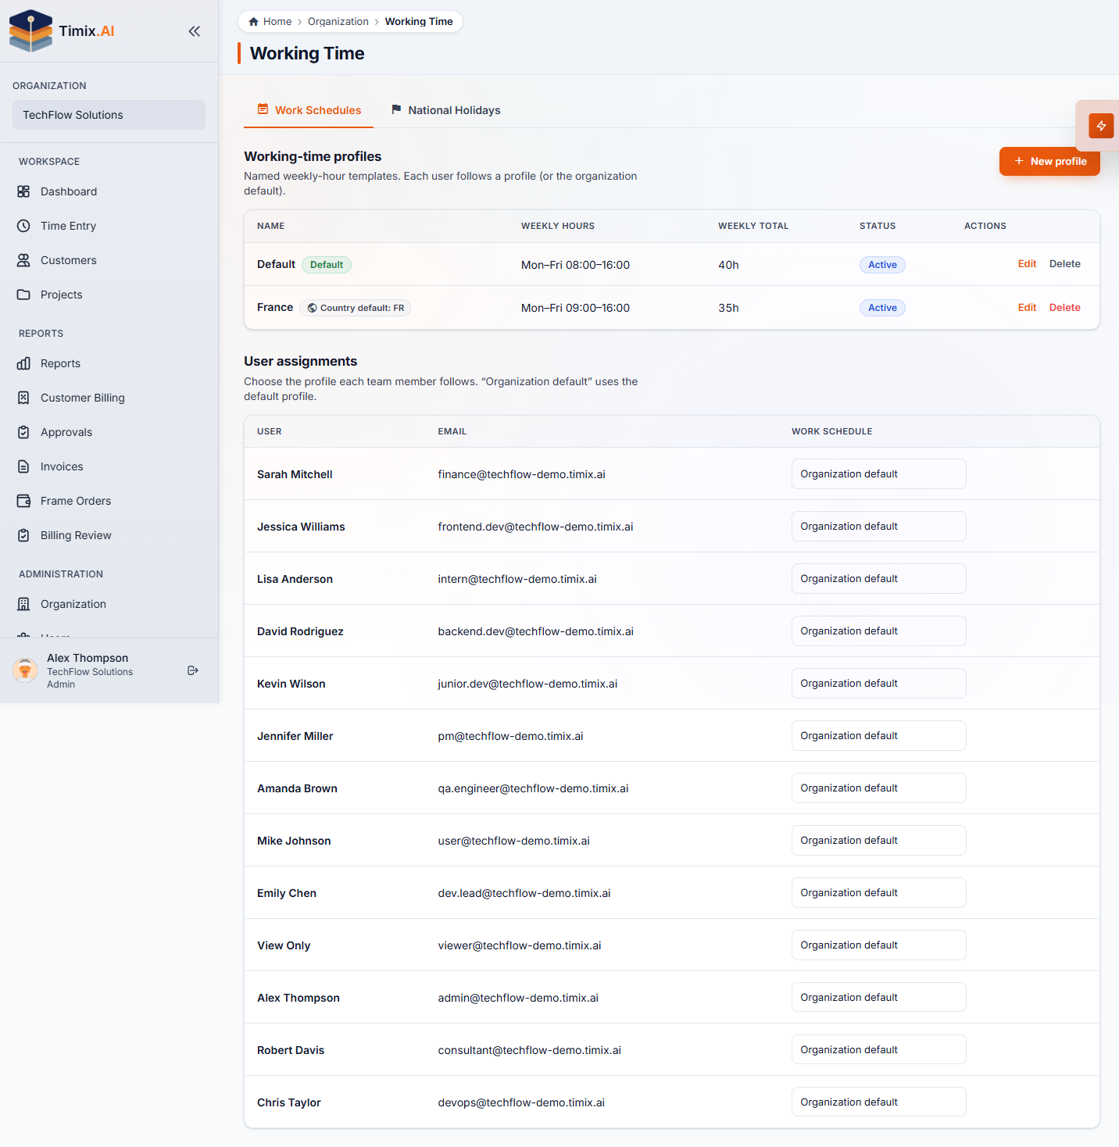Viewport: 1119px width, 1147px height.
Task: Open David Rodriguez's work schedule dropdown
Action: point(879,631)
